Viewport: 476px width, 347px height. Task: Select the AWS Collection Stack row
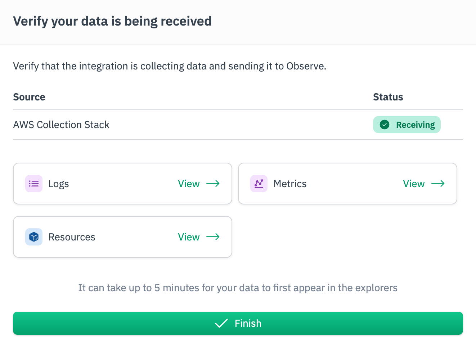(x=61, y=125)
